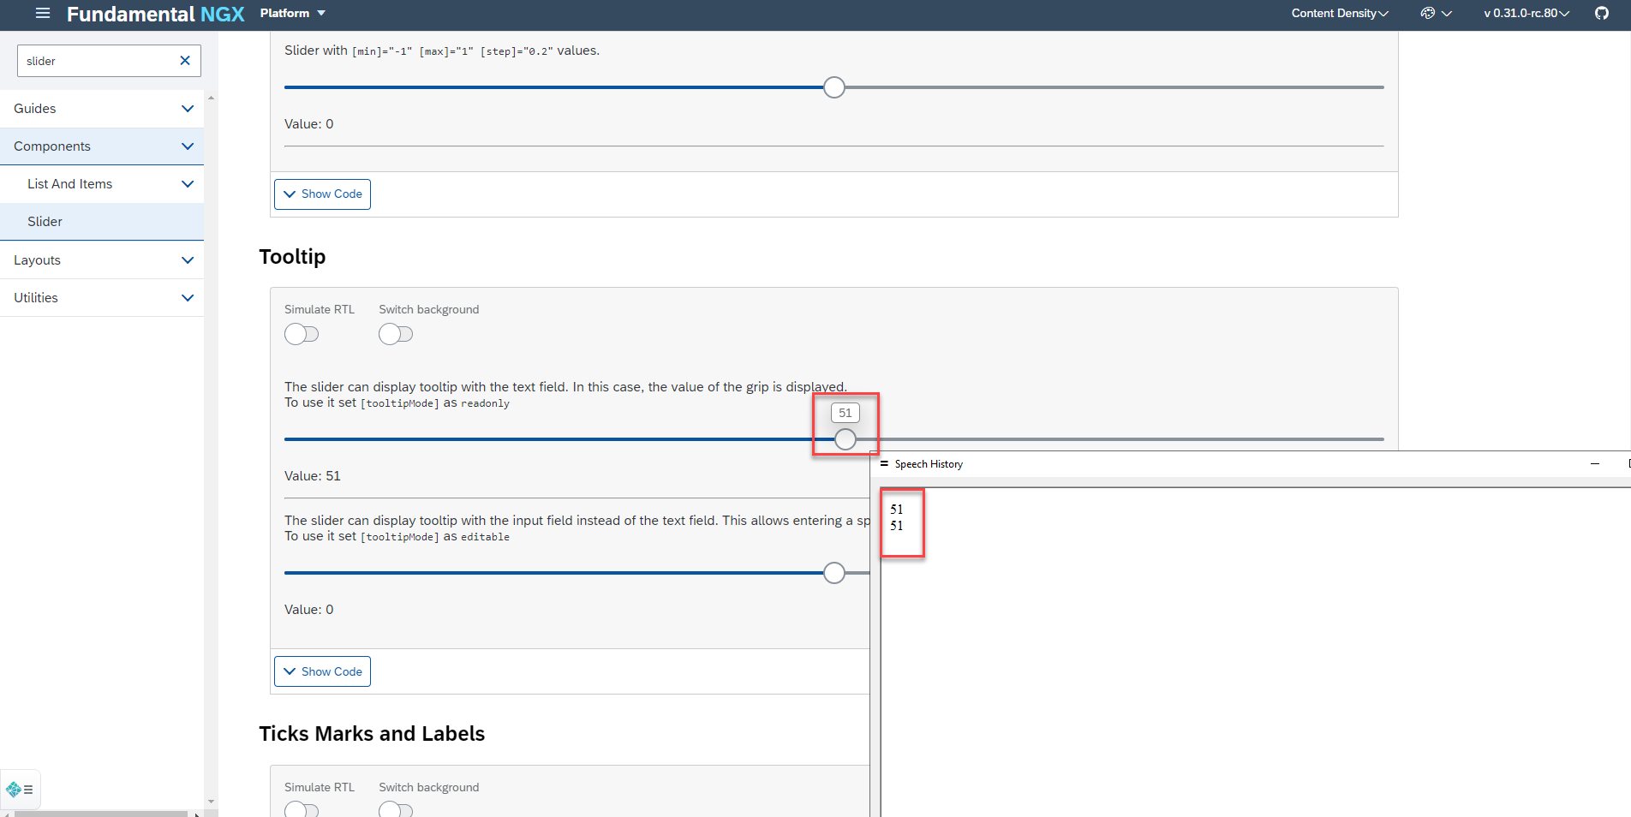Open the Content Density dropdown
Viewport: 1631px width, 817px height.
tap(1339, 14)
